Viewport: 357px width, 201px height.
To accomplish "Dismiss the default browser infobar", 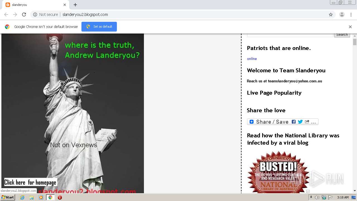I will (x=350, y=27).
